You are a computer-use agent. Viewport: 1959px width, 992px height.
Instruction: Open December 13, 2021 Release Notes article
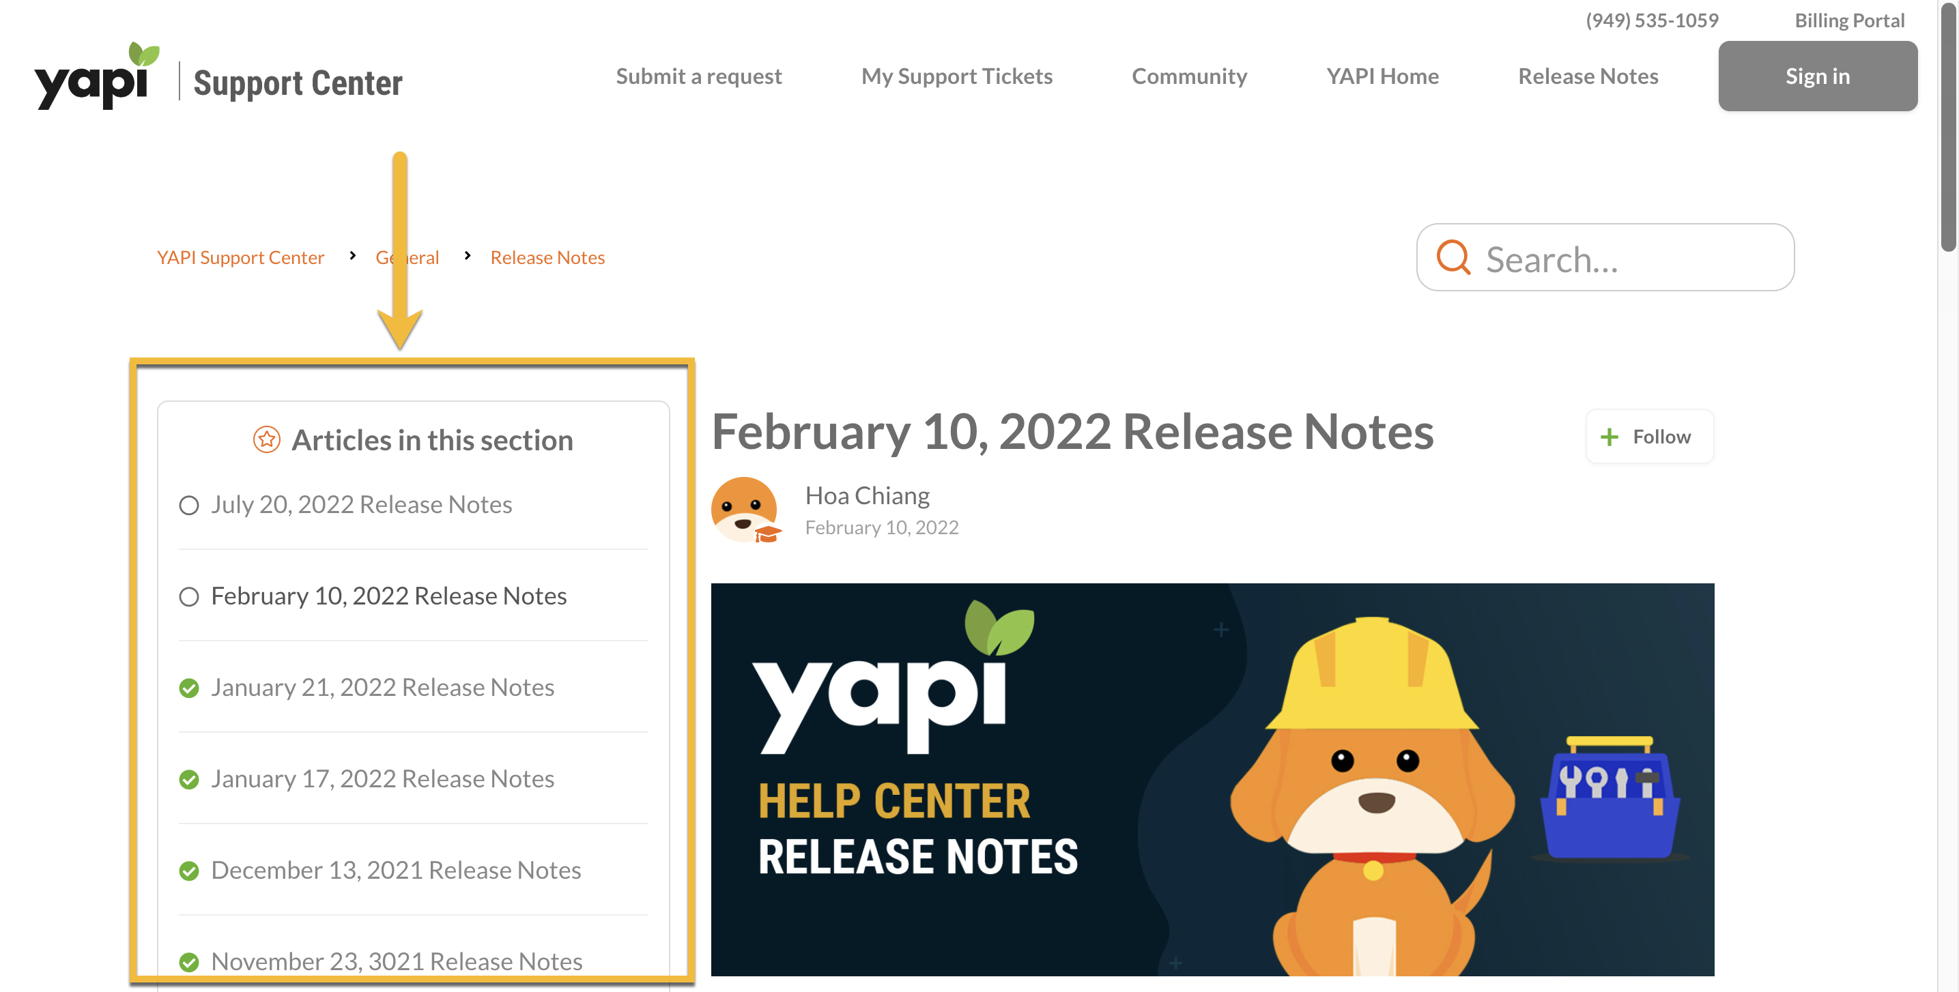[395, 870]
